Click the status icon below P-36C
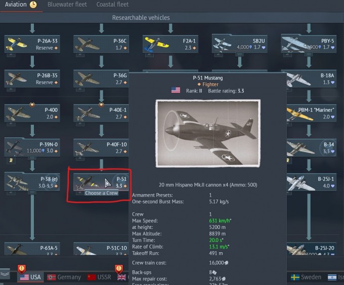The height and width of the screenshot is (285, 344). click(x=80, y=55)
